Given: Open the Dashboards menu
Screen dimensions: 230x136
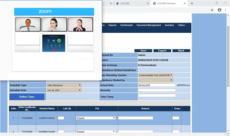Looking at the screenshot, I should [x=126, y=25].
